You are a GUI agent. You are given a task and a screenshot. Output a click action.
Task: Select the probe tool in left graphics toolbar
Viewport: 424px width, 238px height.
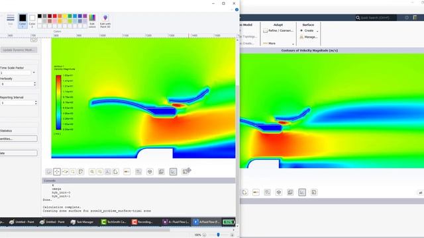(x=81, y=172)
